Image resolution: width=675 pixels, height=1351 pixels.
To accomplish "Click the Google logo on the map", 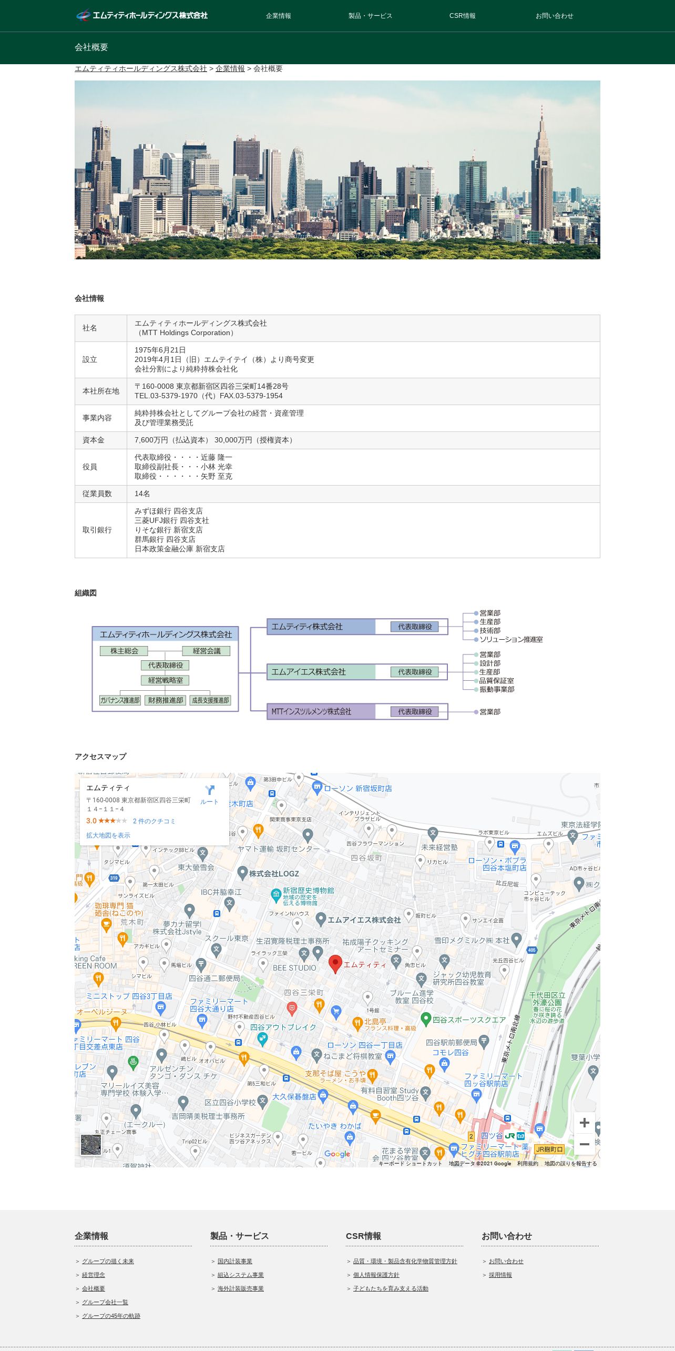I will point(337,1154).
